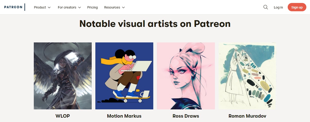
Task: Open the For creators menu
Action: coord(67,7)
